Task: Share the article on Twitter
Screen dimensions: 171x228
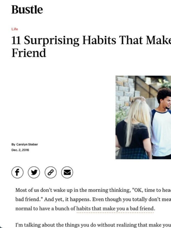Action: pyautogui.click(x=34, y=172)
